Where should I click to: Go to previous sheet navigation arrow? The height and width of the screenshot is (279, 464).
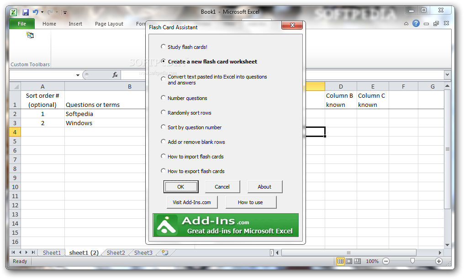(x=20, y=253)
